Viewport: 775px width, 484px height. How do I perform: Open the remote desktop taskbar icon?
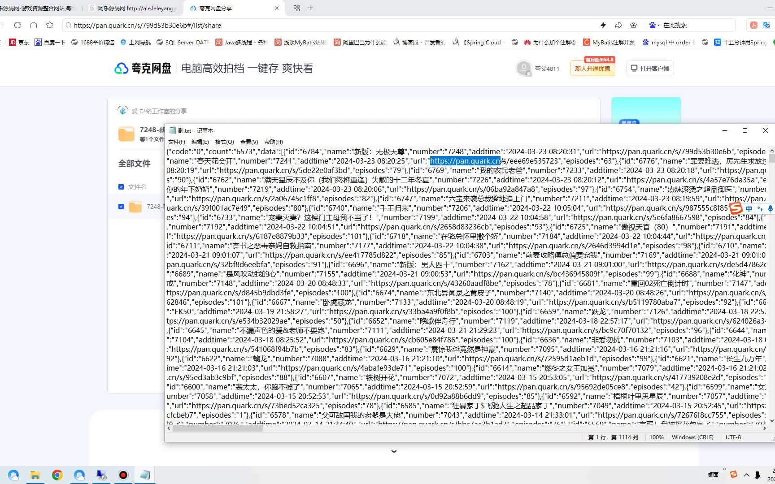101,475
